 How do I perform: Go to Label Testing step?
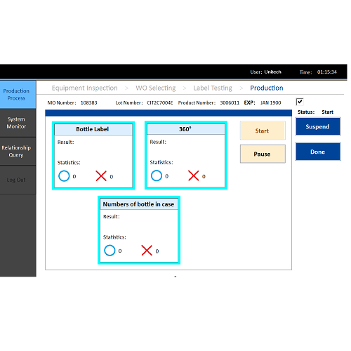(x=213, y=88)
